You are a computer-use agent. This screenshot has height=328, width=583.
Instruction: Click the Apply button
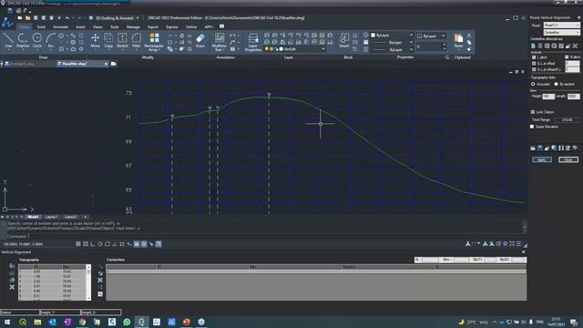tap(542, 159)
